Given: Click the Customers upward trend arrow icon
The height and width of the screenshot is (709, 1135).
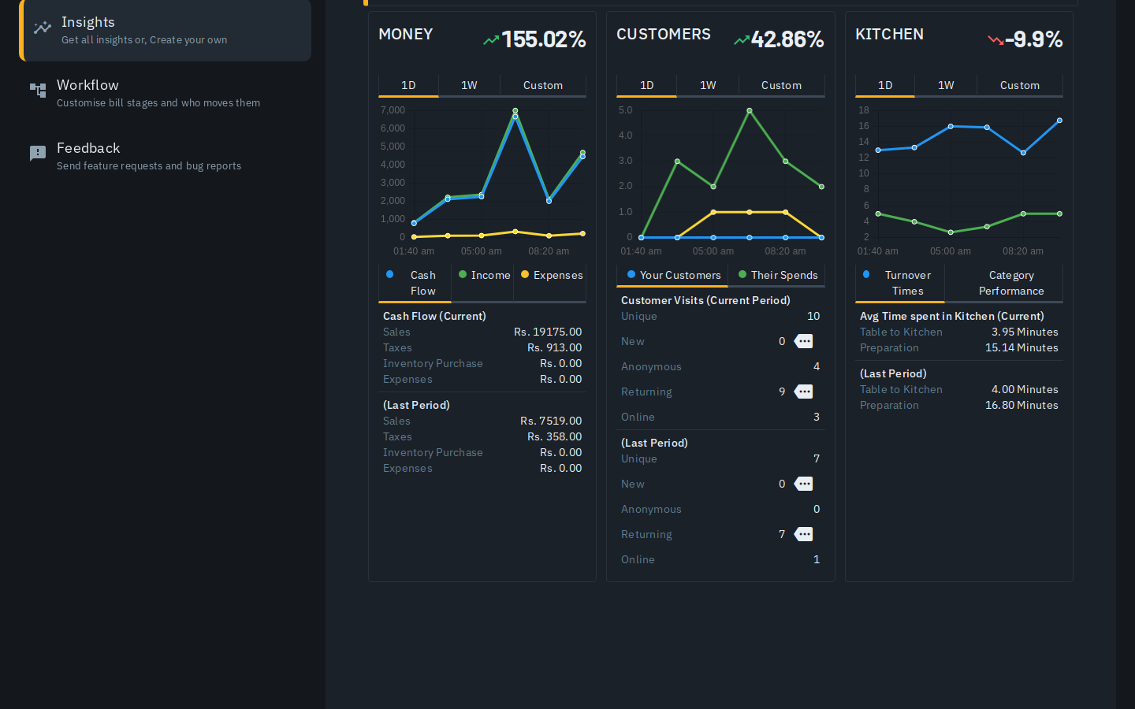Looking at the screenshot, I should pos(741,39).
